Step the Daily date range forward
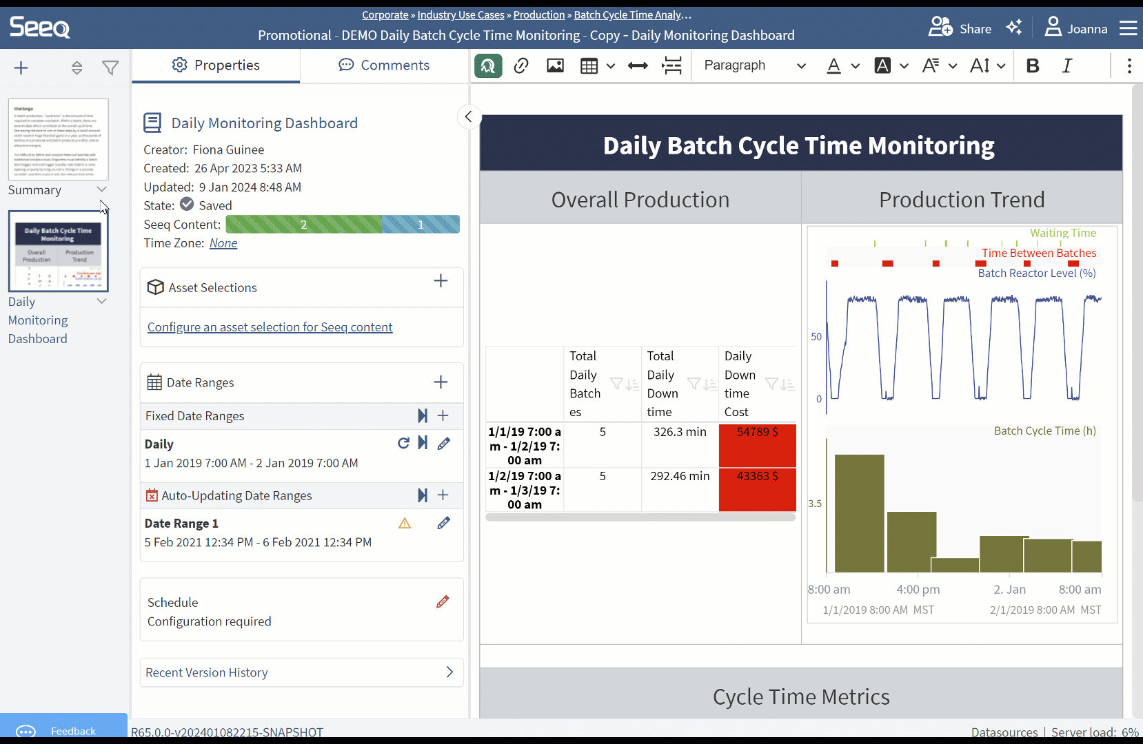1143x744 pixels. coord(423,443)
